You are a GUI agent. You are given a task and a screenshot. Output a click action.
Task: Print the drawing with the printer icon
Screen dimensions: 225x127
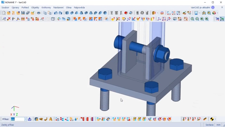[x=39, y=13]
